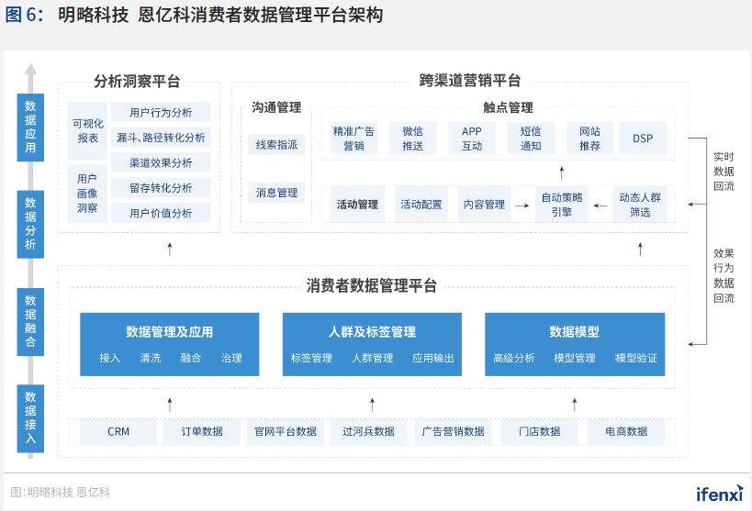Click the 线索指派 box

(x=276, y=144)
